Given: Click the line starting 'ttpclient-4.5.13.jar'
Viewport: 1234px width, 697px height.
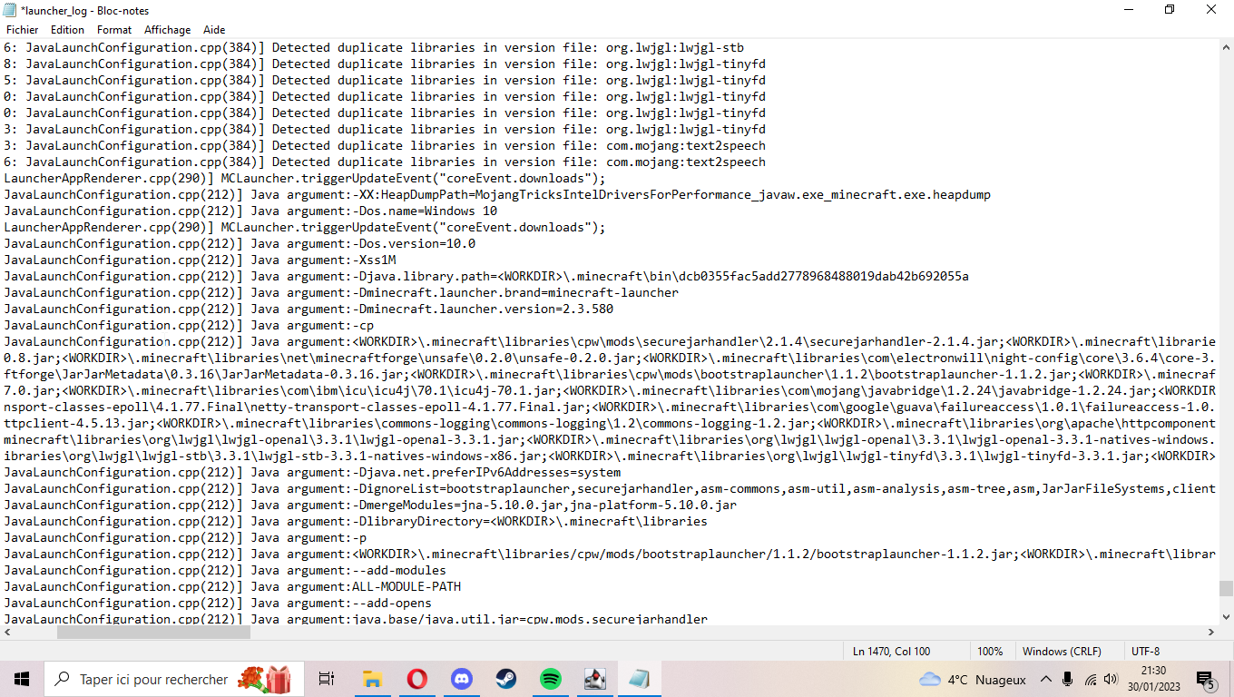Looking at the screenshot, I should 610,423.
